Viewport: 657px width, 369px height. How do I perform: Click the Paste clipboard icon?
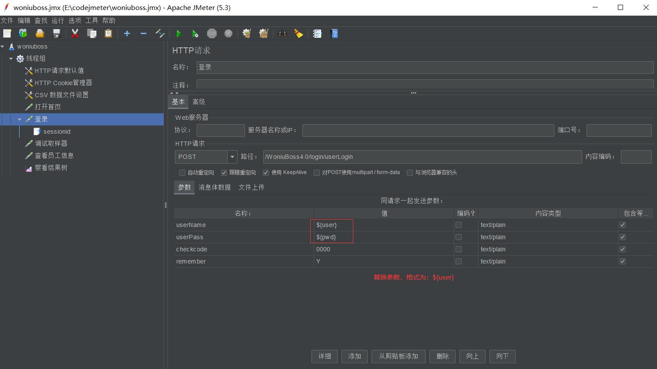coord(108,33)
